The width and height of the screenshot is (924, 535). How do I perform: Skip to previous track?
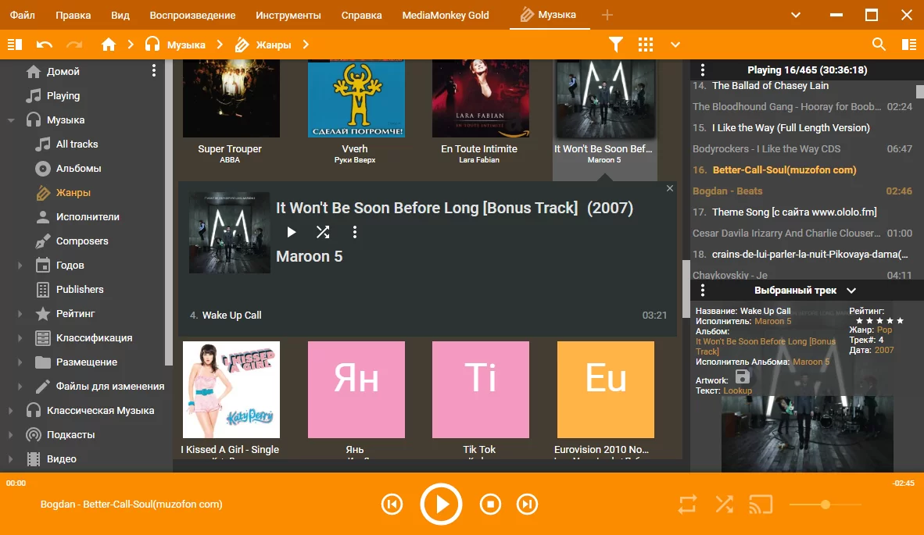[x=392, y=505]
